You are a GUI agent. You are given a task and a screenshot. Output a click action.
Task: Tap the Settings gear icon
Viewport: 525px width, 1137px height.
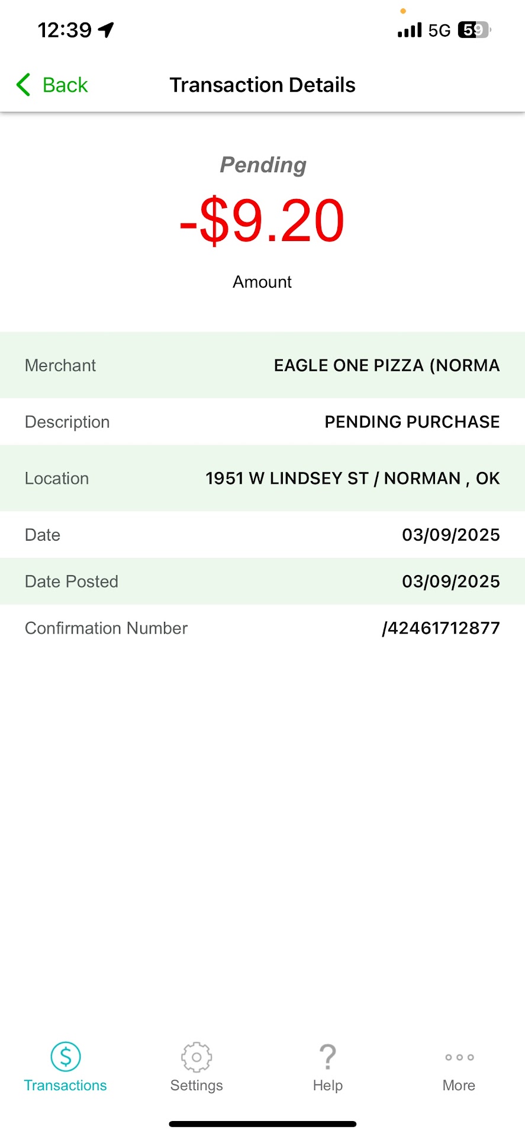197,1056
